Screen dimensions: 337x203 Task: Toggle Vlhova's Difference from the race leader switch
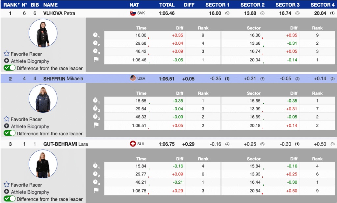click(x=10, y=68)
